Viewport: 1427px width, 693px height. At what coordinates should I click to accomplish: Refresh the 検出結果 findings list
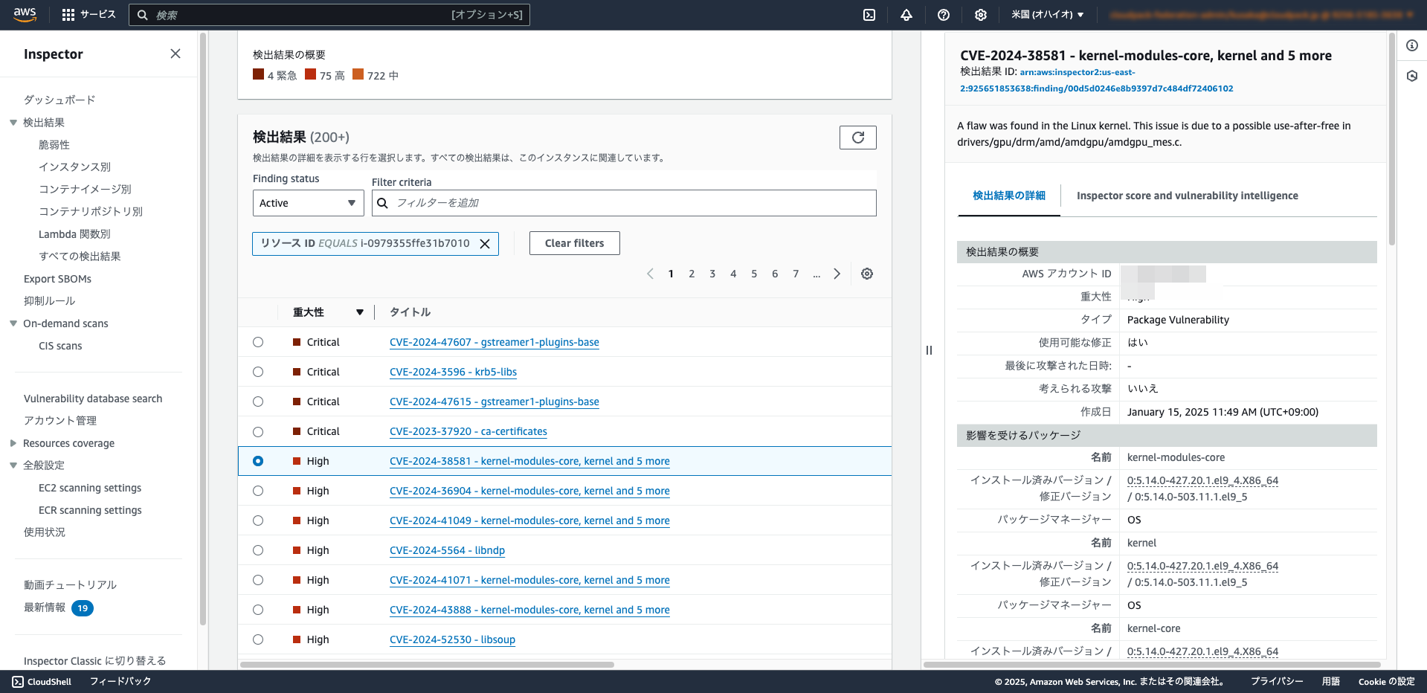[x=857, y=137]
